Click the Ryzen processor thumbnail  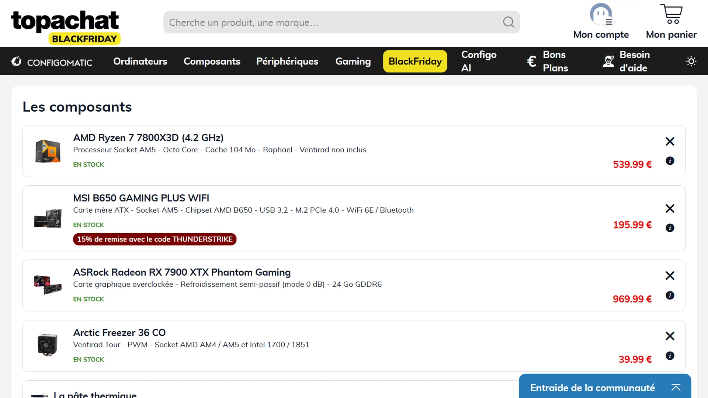coord(48,151)
